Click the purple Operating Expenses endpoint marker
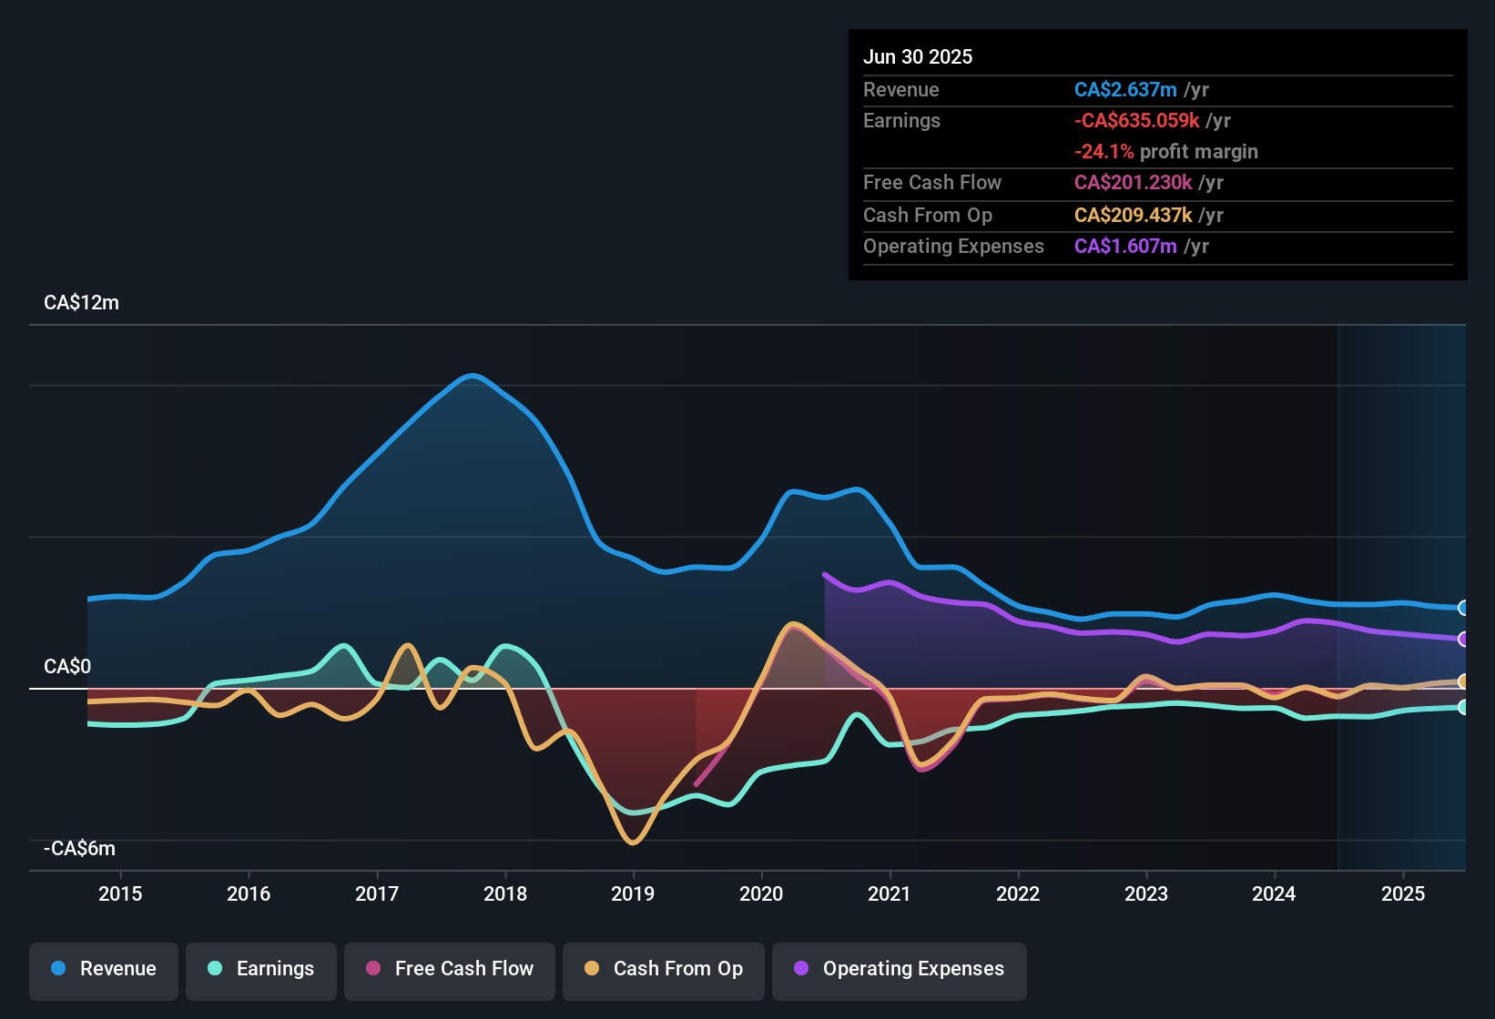Viewport: 1495px width, 1019px height. point(1463,640)
